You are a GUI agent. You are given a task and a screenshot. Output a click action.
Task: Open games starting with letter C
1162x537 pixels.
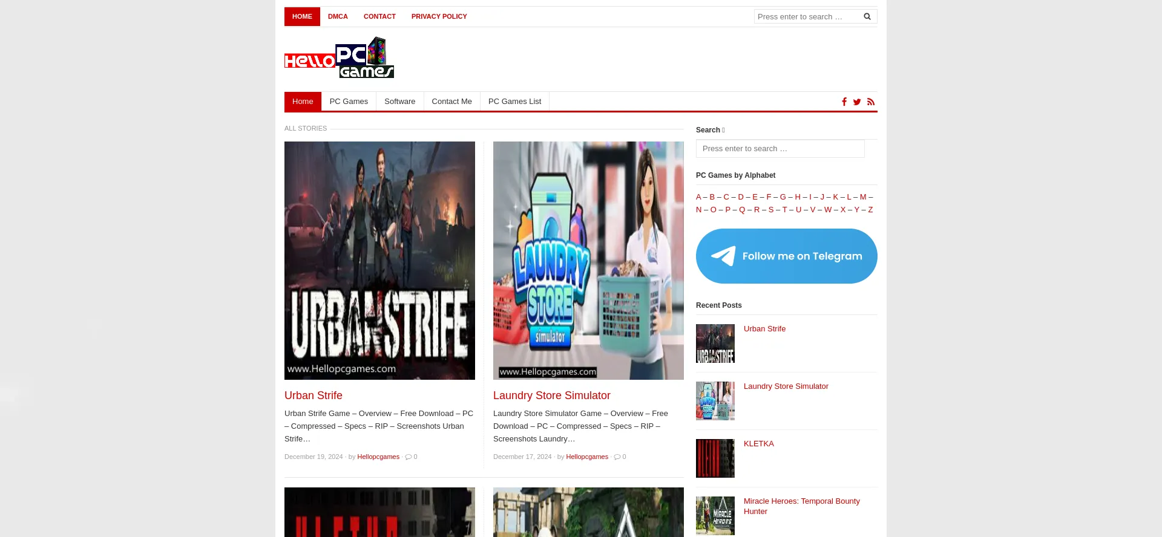[726, 197]
